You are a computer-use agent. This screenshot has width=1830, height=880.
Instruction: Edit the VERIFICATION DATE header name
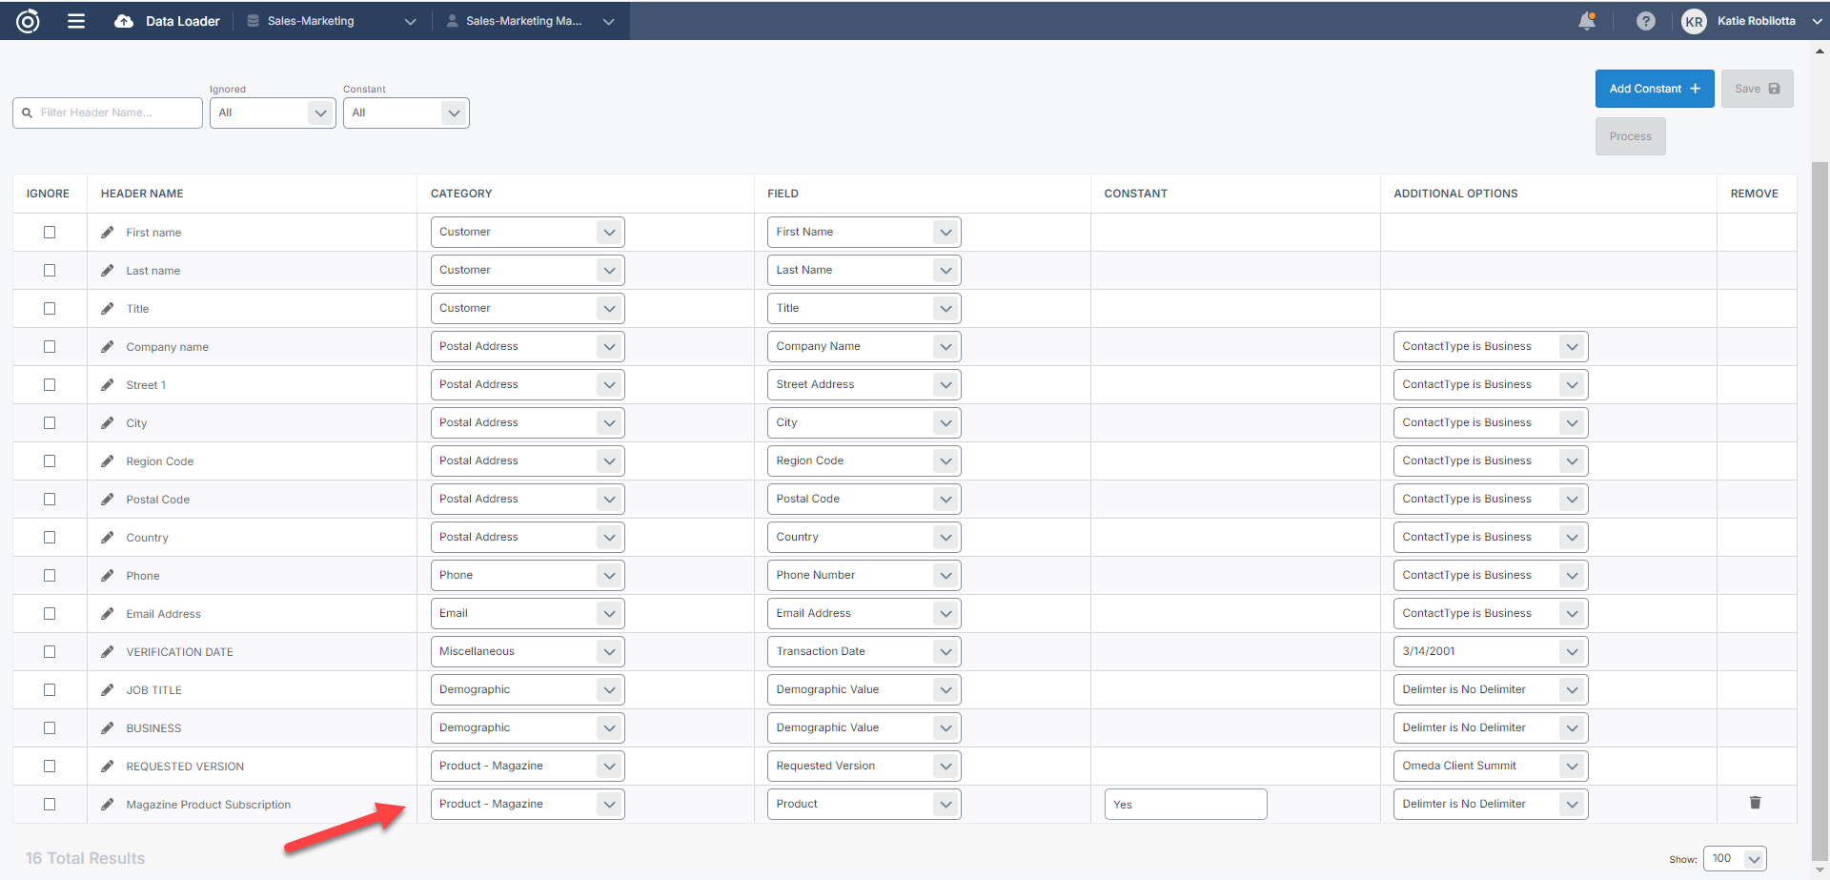[x=108, y=652]
